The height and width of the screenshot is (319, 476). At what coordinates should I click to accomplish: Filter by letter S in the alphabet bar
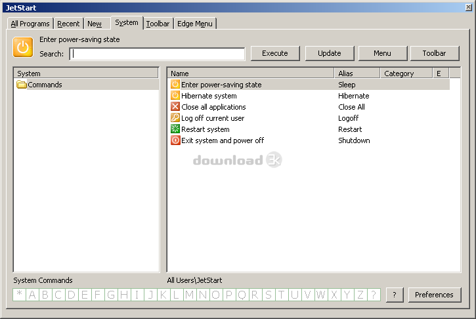269,295
